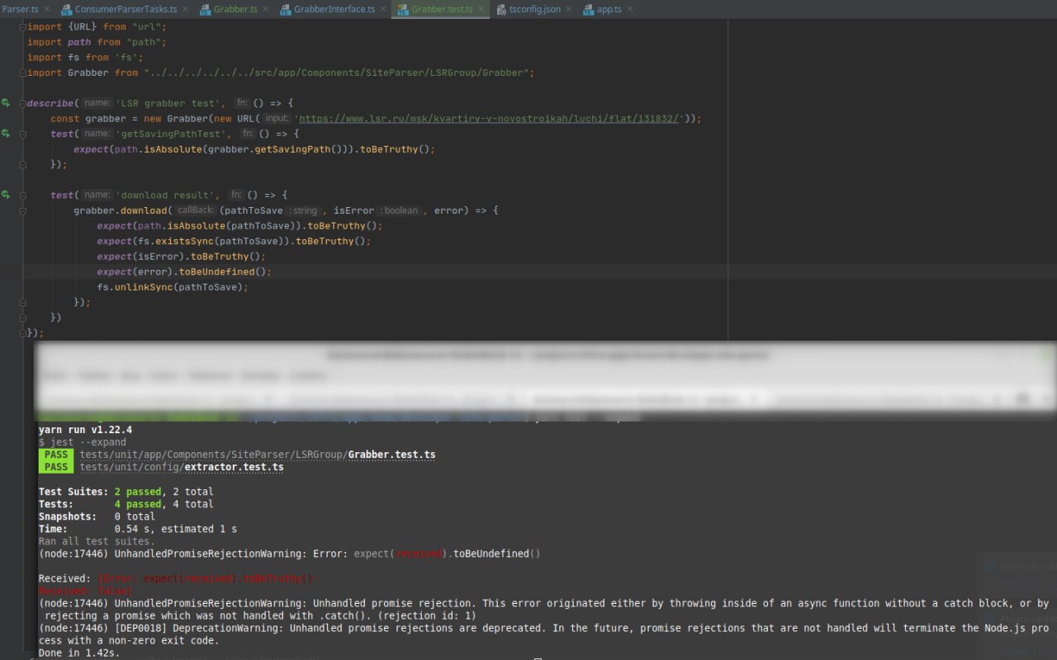Click the expect(isError).toBeTruthy() line

tap(181, 257)
